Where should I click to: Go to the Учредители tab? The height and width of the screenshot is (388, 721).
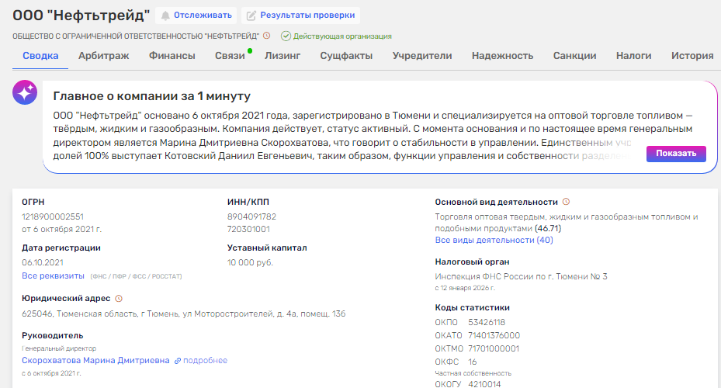coord(422,56)
